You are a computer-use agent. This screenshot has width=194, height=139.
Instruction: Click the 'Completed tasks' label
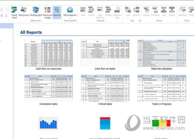[x=49, y=104]
